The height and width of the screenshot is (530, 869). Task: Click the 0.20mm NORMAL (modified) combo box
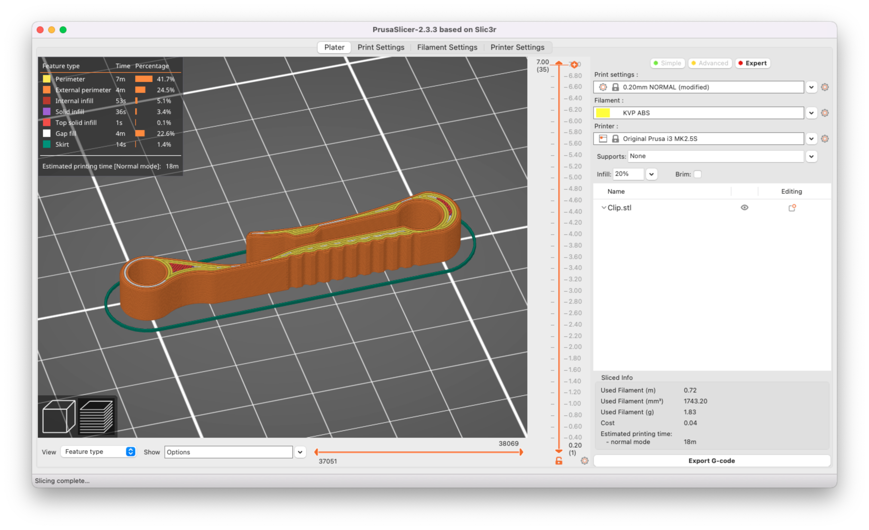click(x=698, y=87)
